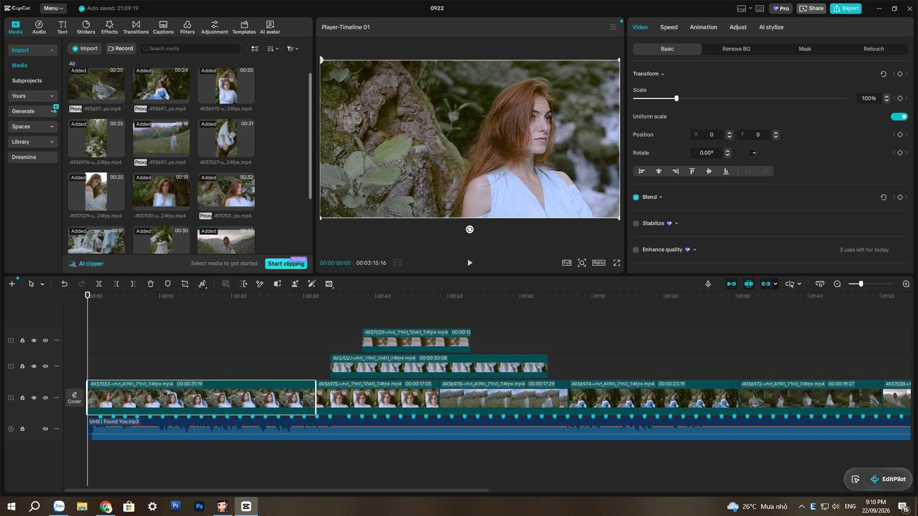Viewport: 918px width, 516px height.
Task: Toggle the Uniform scale switch
Action: click(899, 117)
